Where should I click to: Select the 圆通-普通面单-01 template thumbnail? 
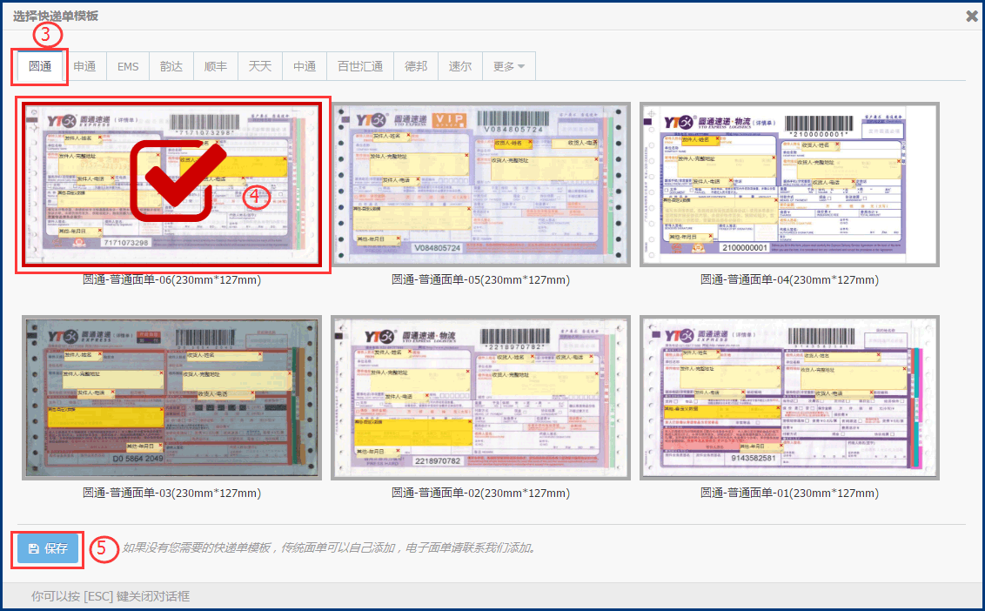[x=789, y=397]
